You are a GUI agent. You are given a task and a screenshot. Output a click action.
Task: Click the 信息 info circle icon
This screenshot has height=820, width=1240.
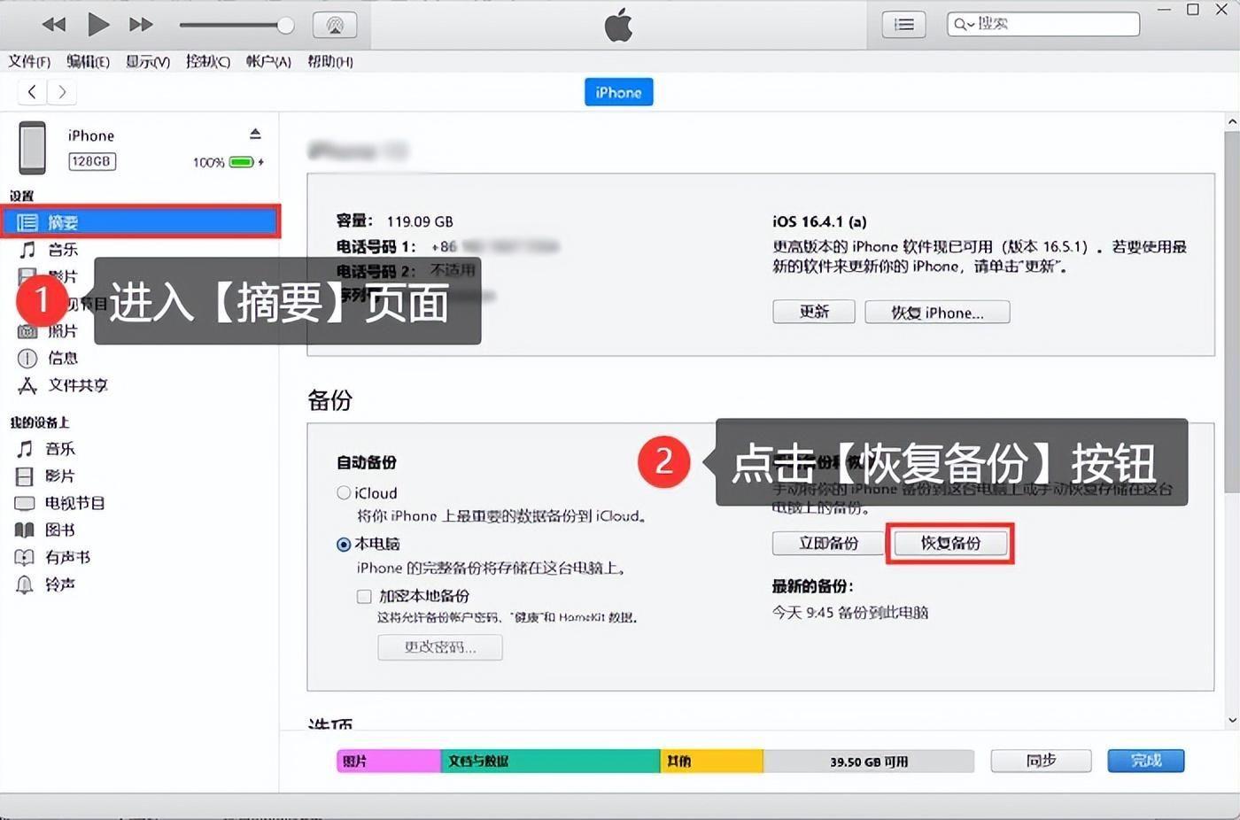[27, 358]
